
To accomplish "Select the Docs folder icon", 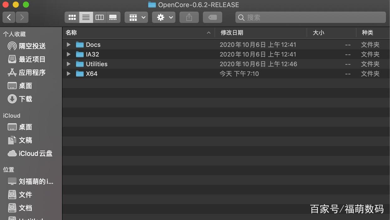I will tap(80, 45).
